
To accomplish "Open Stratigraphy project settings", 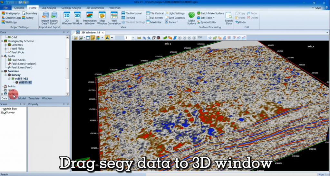I will click(11, 13).
